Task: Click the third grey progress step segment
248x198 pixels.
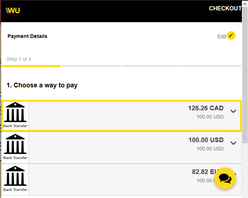Action: pyautogui.click(x=151, y=66)
